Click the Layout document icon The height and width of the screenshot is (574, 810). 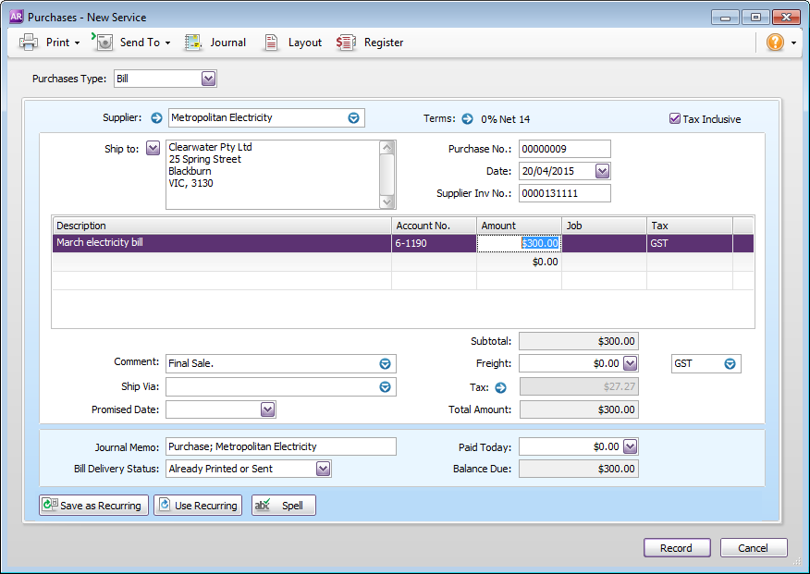(271, 43)
